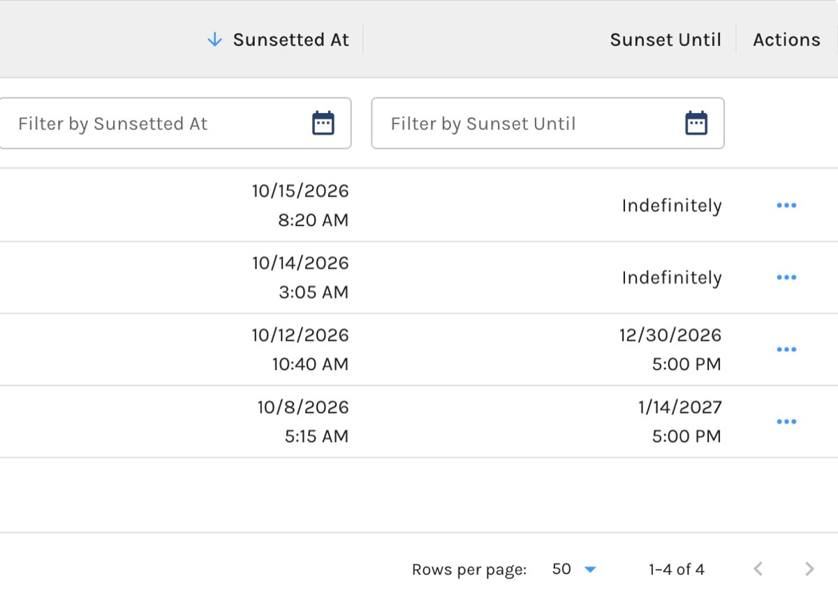Select the 10/12/2026 10:40 AM cell
The width and height of the screenshot is (838, 606).
pyautogui.click(x=300, y=349)
